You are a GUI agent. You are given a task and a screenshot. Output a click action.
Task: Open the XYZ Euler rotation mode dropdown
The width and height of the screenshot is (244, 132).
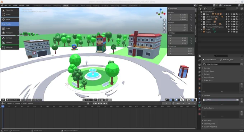point(181,33)
